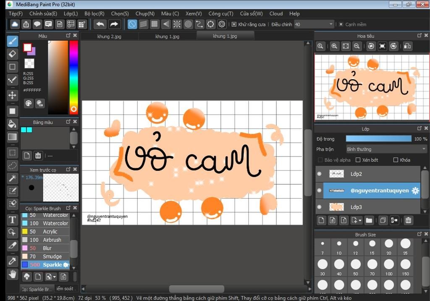Viewport: 430px width, 301px height.
Task: Enable crisscross grid snap
Action: coord(155,24)
